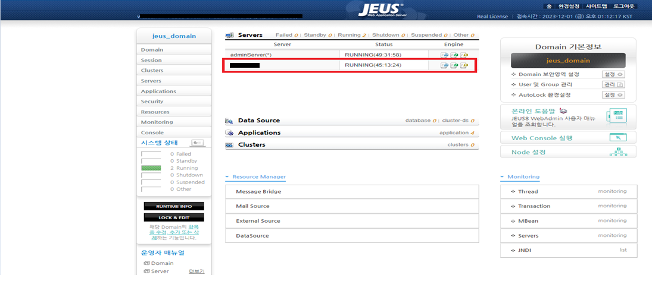
Task: Click the Node 설정 link
Action: tap(528, 152)
